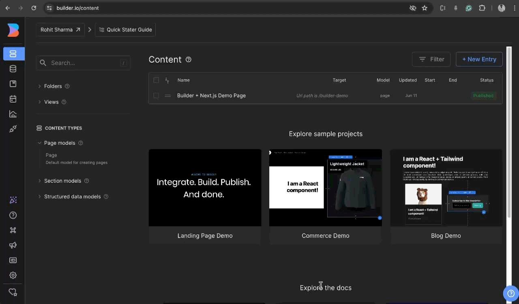Open the bookmark page icon in sidebar
The height and width of the screenshot is (304, 519).
tap(13, 84)
